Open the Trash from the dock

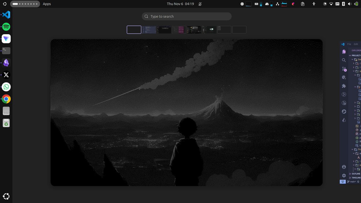[x=6, y=123]
